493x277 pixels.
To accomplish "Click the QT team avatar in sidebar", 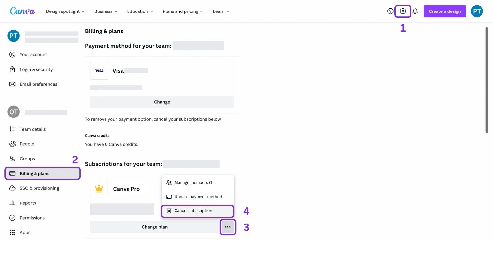I will point(13,112).
